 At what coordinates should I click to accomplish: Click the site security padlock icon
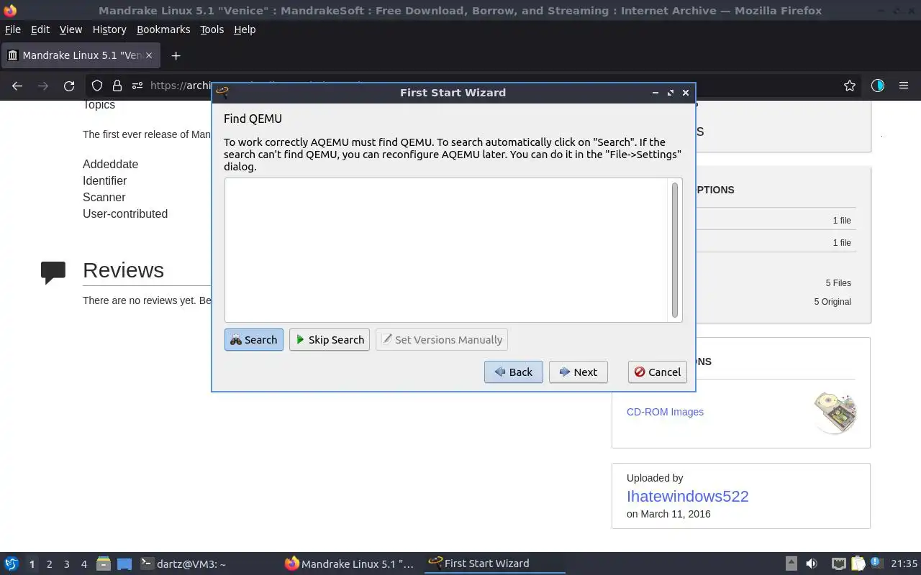coord(117,86)
